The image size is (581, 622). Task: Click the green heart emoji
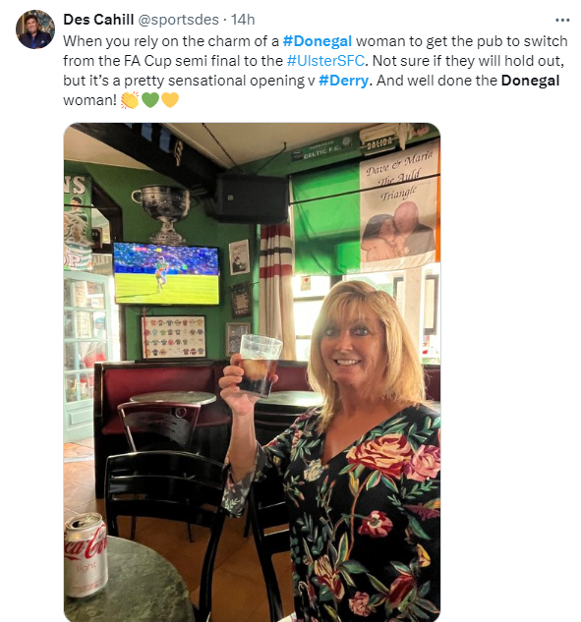pos(150,100)
